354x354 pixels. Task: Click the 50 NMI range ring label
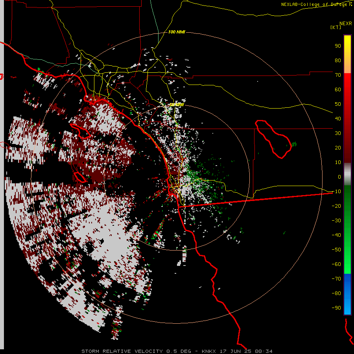pyautogui.click(x=177, y=105)
